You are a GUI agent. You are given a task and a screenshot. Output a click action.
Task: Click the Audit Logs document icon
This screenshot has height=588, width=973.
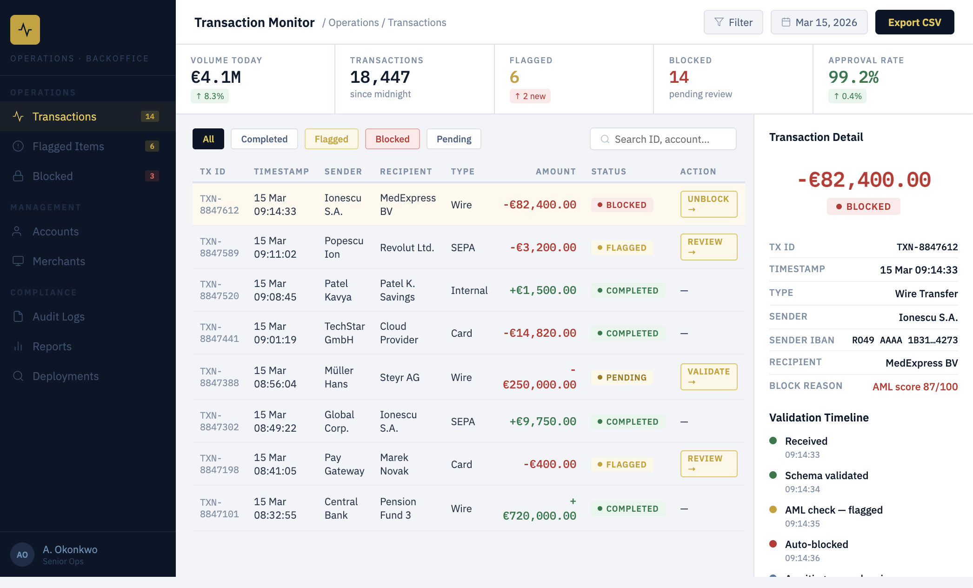pyautogui.click(x=18, y=316)
